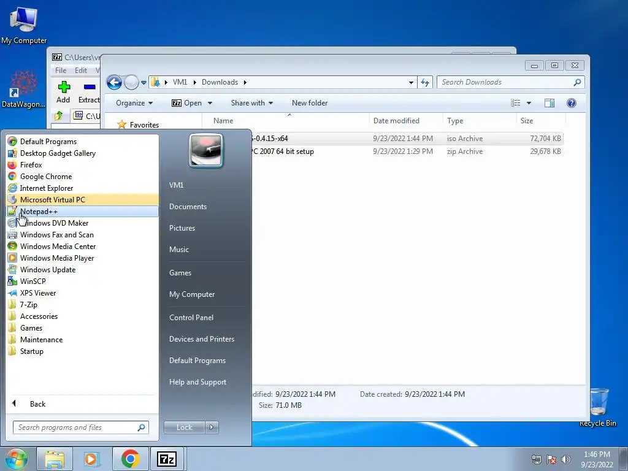The width and height of the screenshot is (628, 471).
Task: Open Documents from the Start menu
Action: pyautogui.click(x=188, y=207)
